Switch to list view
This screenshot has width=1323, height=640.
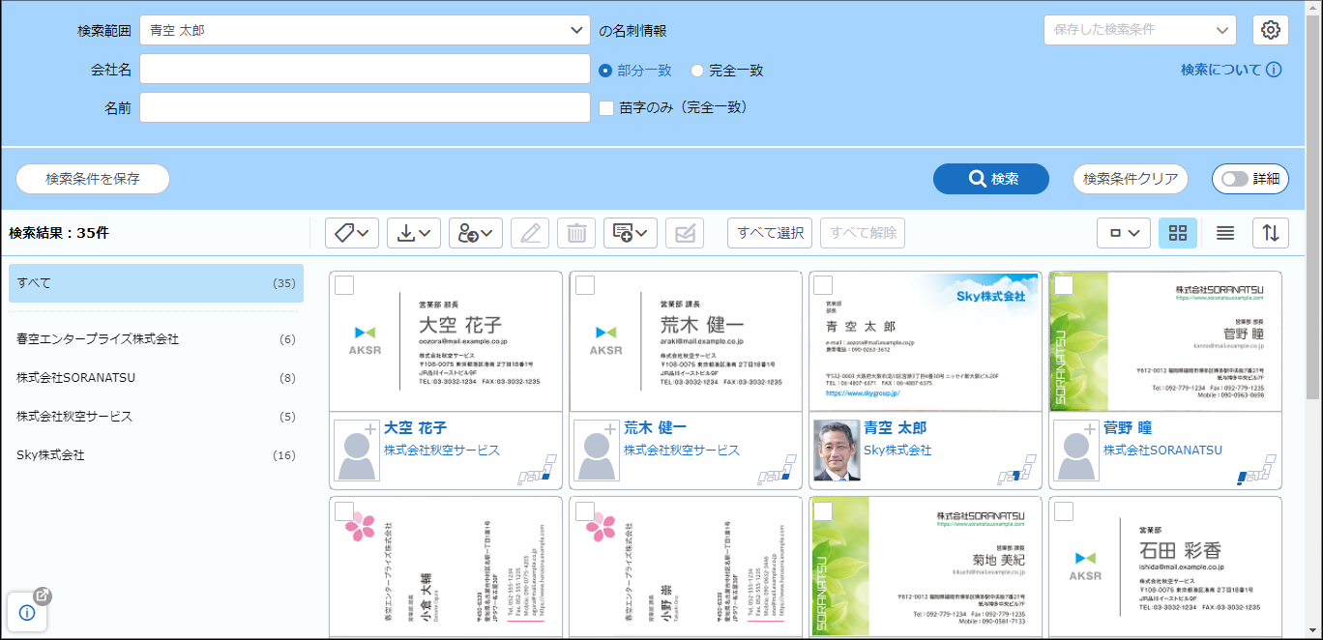coord(1224,233)
